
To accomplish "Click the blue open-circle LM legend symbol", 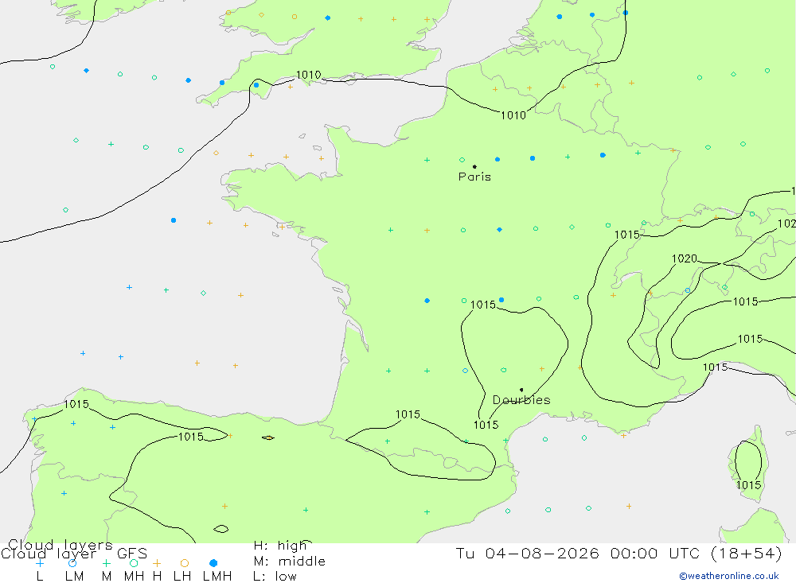I will click(x=72, y=563).
